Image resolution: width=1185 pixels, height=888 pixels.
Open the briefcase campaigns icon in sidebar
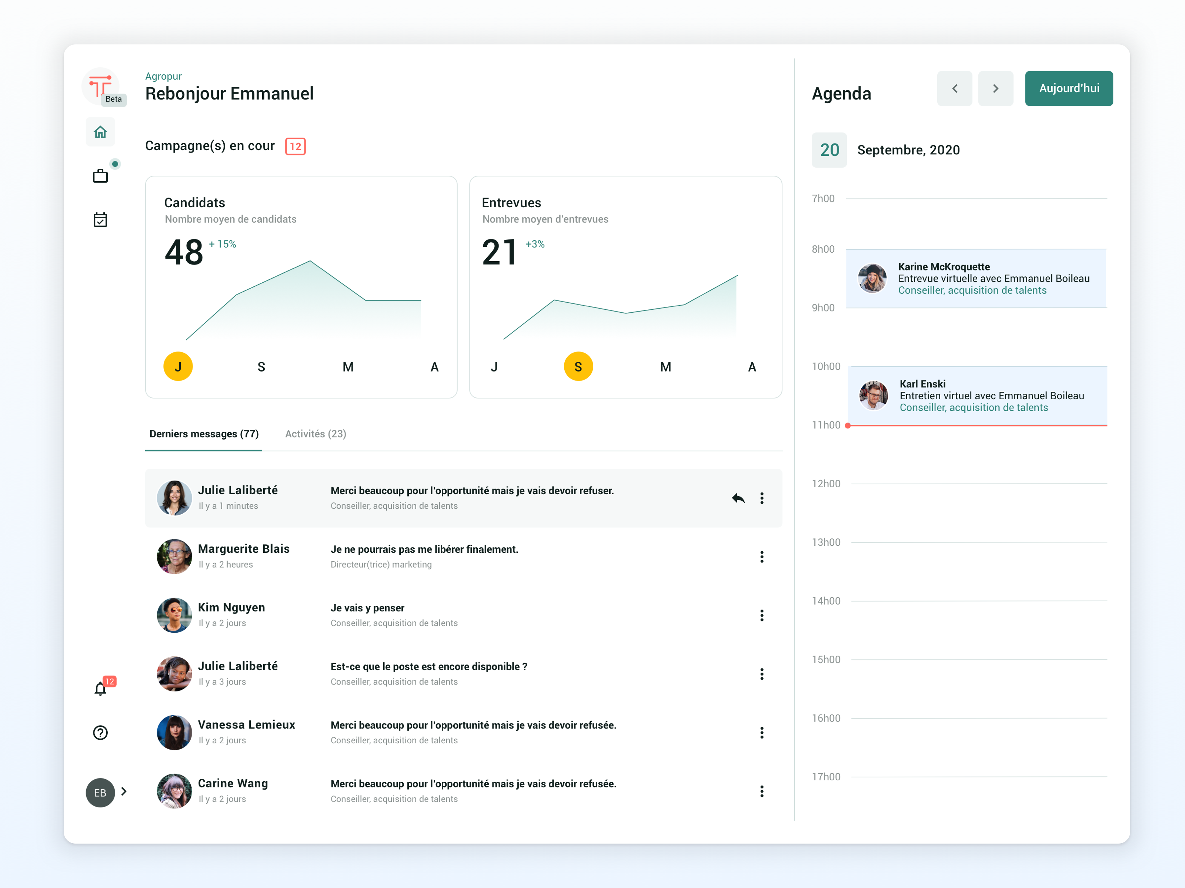(100, 176)
